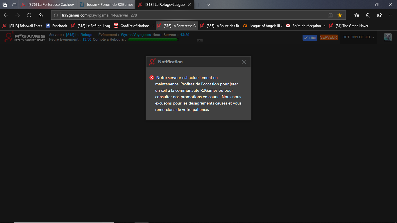The image size is (397, 223).
Task: Click the favorites star in address bar
Action: click(x=339, y=15)
